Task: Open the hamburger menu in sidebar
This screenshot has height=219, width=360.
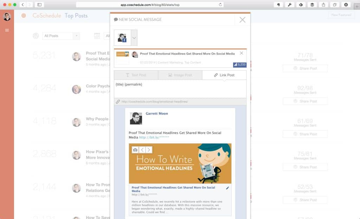Action: [7, 30]
